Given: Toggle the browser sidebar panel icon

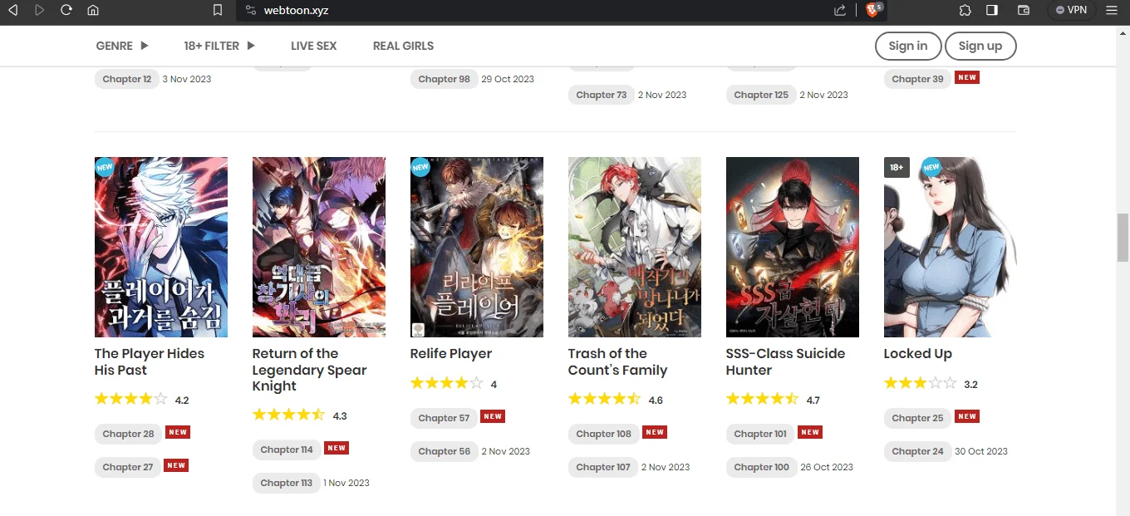Looking at the screenshot, I should (x=992, y=10).
